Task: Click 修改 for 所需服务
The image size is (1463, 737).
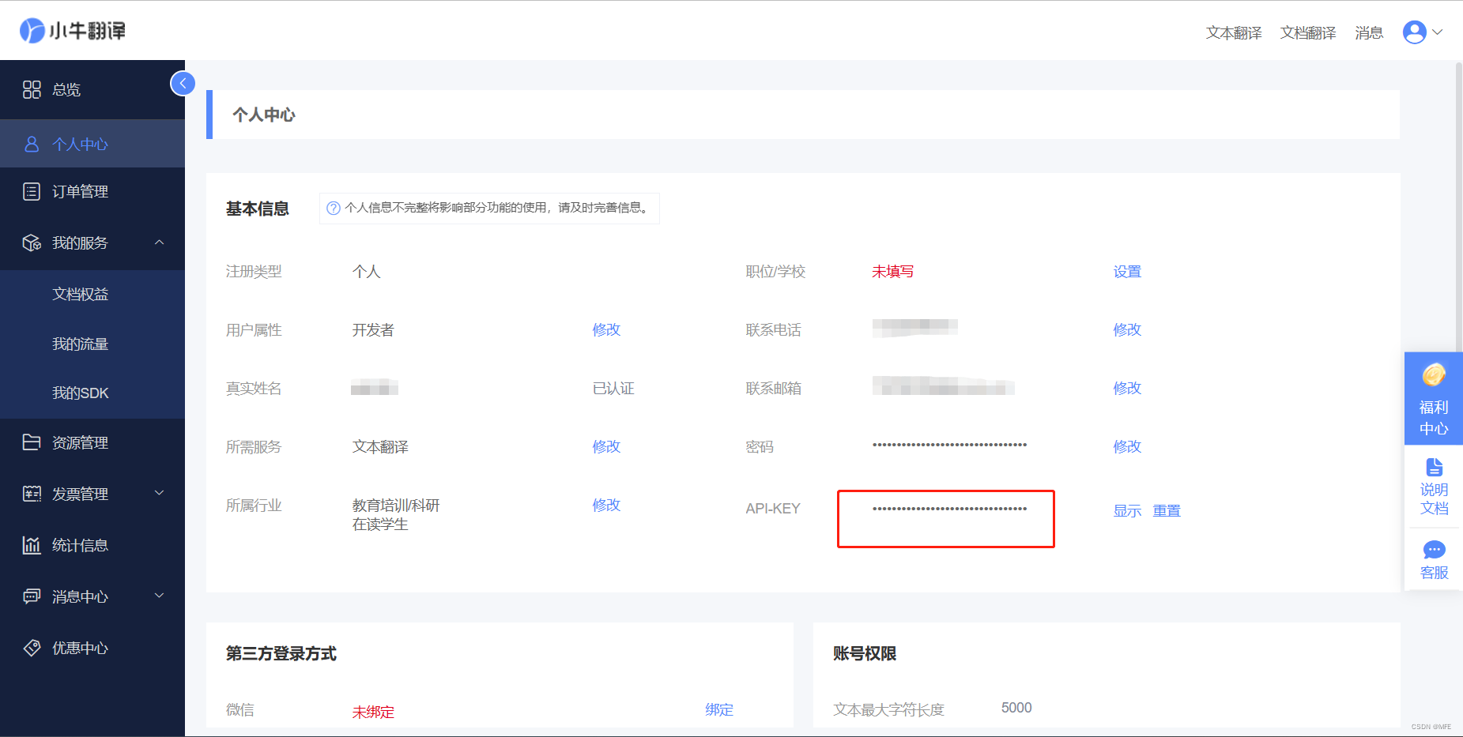Action: coord(606,446)
